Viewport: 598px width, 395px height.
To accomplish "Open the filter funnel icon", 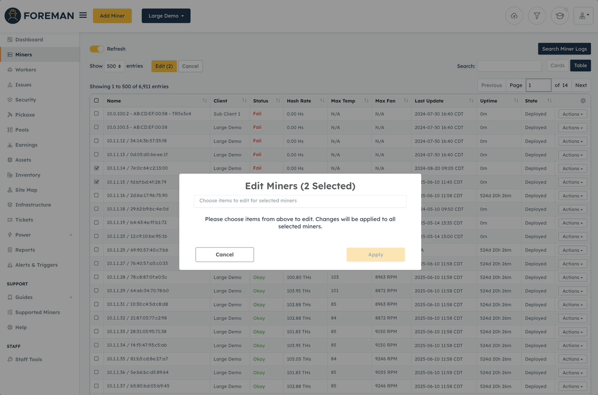I will [x=536, y=16].
